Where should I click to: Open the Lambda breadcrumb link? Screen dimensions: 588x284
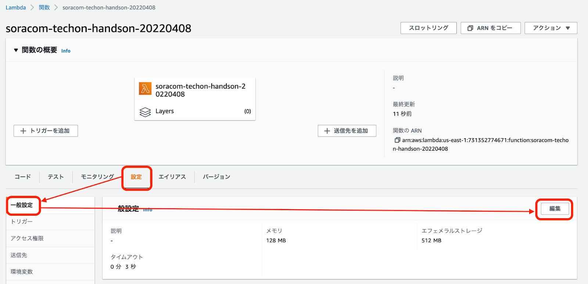[16, 7]
